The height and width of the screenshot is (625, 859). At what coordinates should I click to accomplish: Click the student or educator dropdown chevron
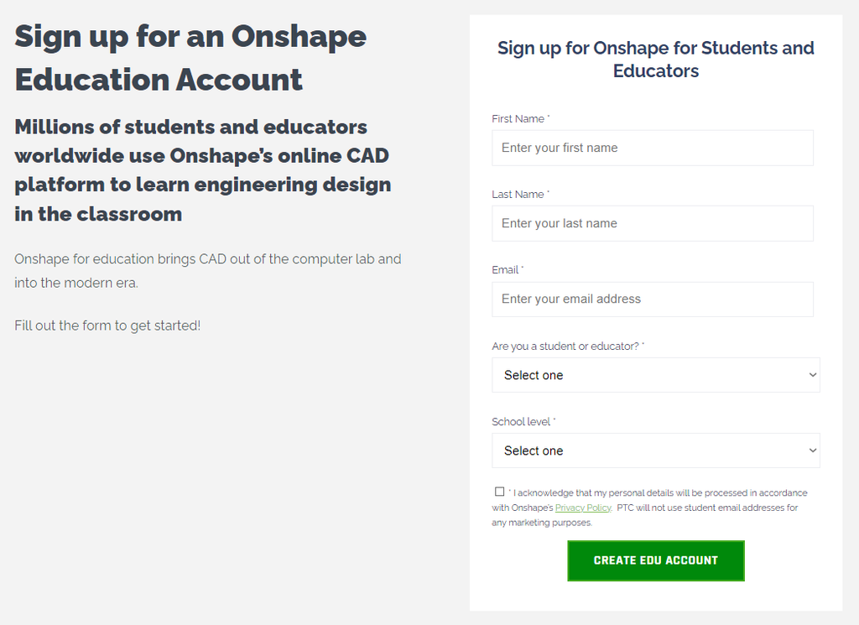812,375
